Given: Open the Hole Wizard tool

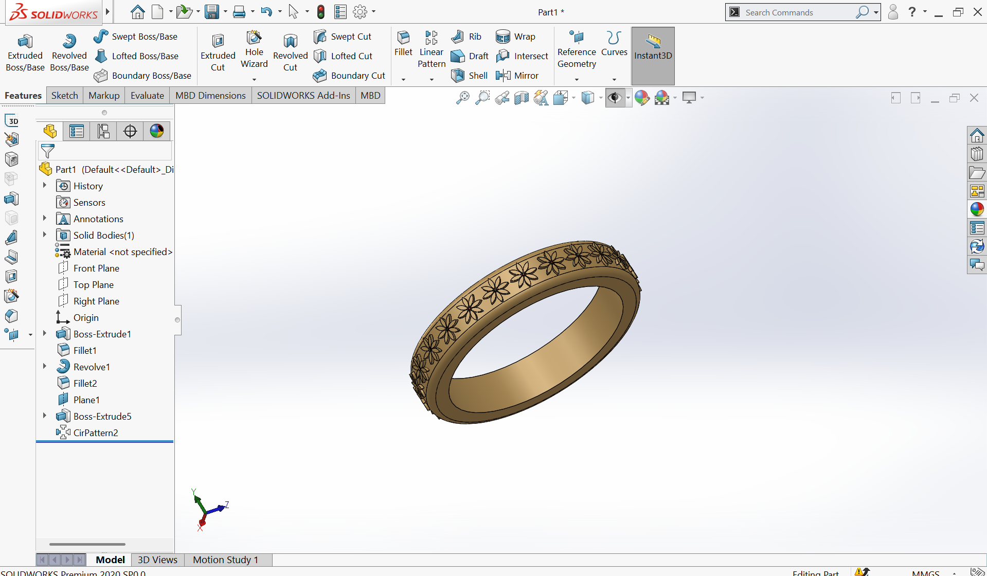Looking at the screenshot, I should click(x=254, y=38).
